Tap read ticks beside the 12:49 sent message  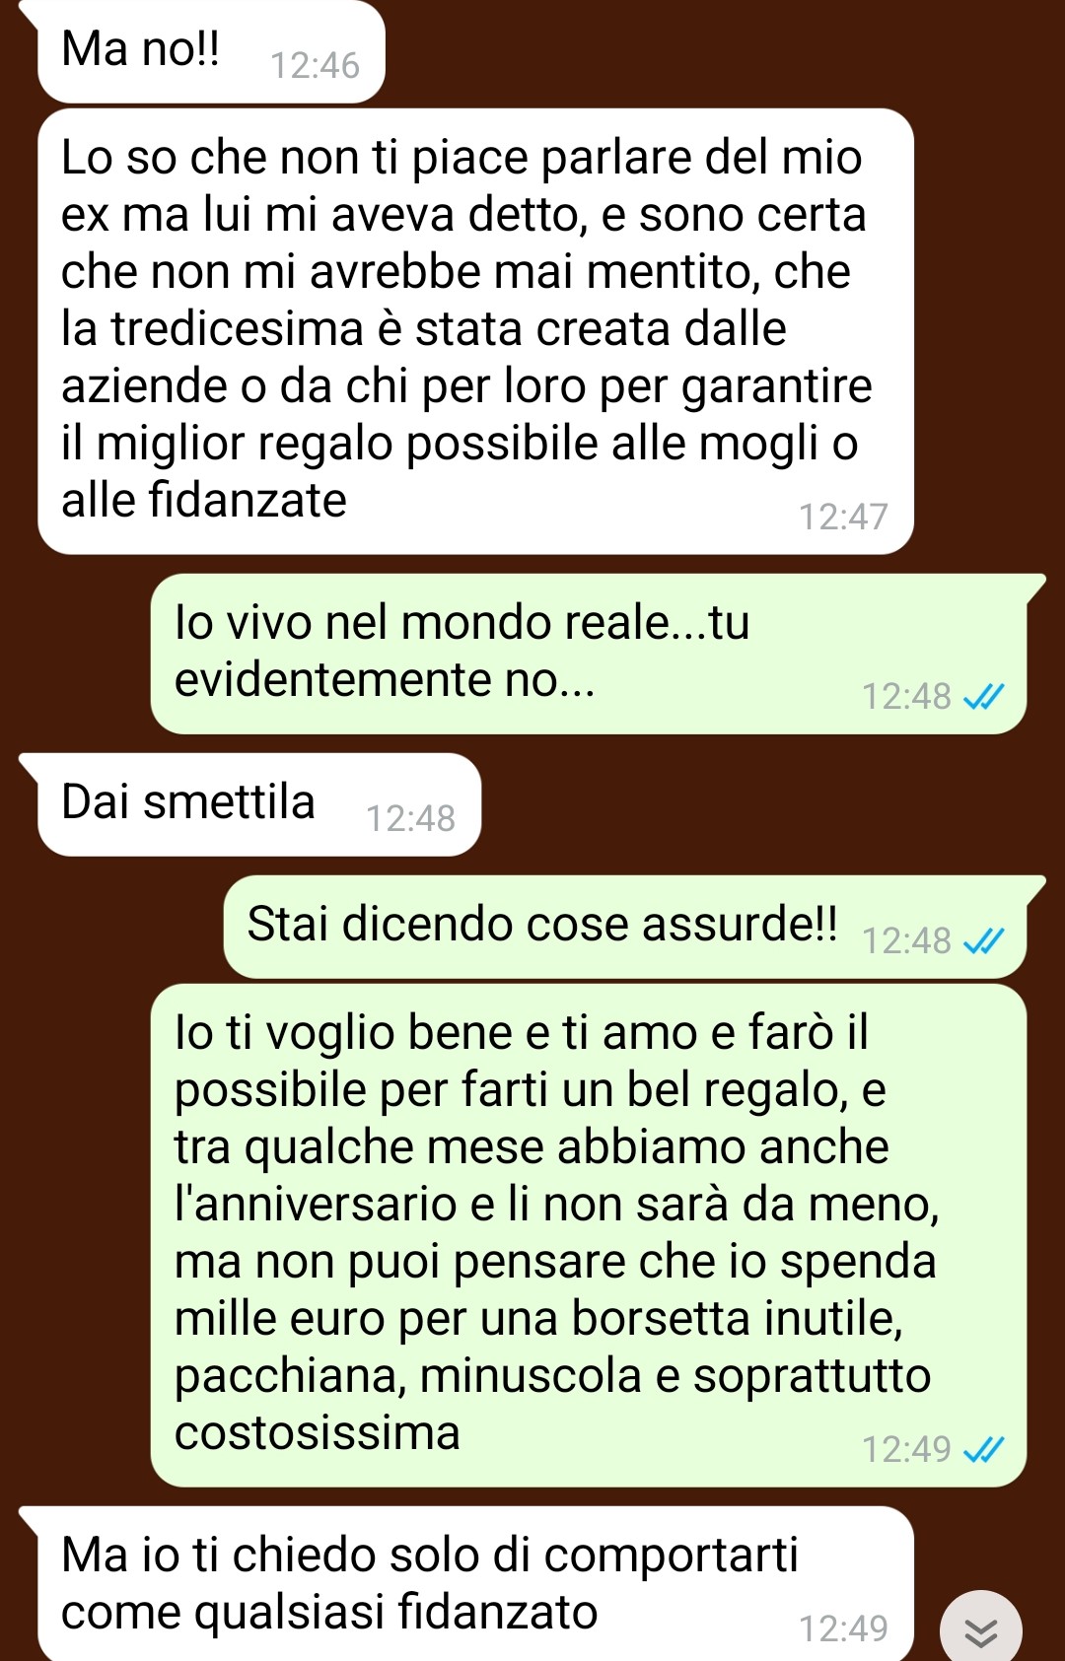pos(983,1450)
